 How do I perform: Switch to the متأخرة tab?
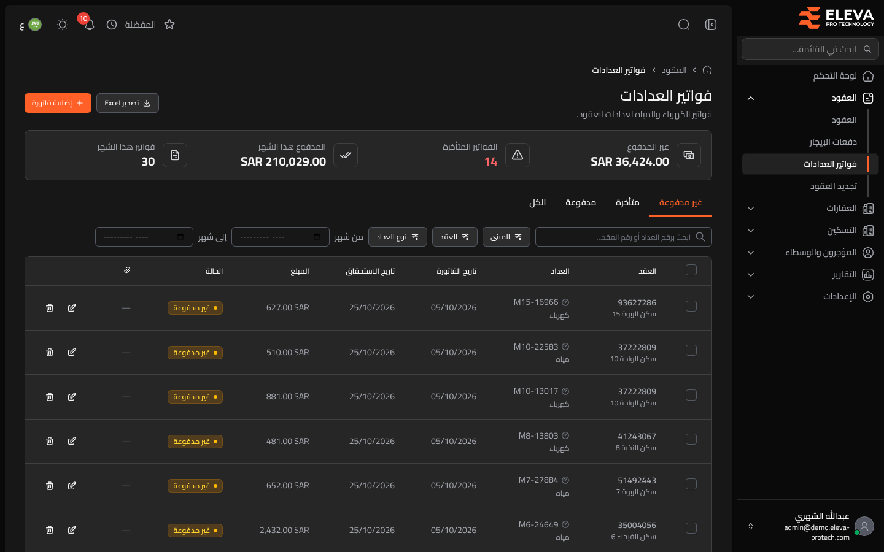click(627, 203)
